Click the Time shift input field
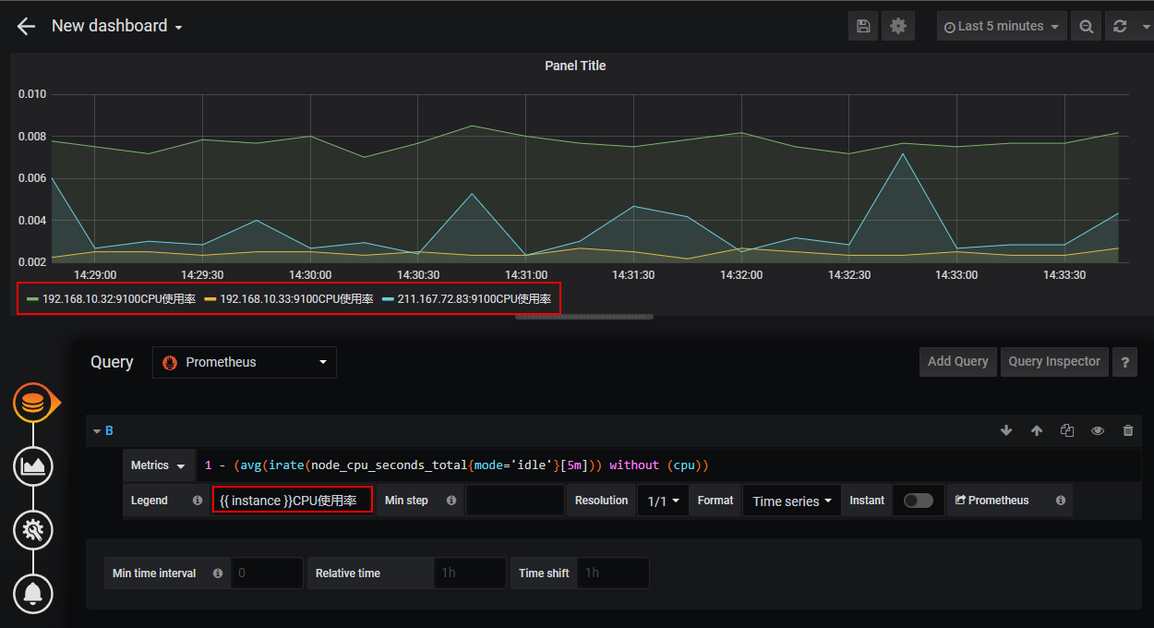This screenshot has width=1154, height=628. (x=612, y=573)
